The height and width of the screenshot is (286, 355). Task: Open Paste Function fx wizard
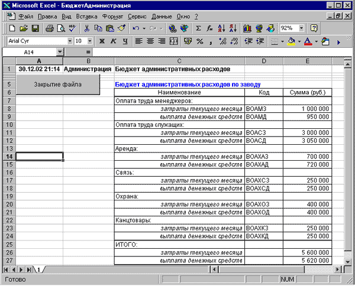pos(209,28)
